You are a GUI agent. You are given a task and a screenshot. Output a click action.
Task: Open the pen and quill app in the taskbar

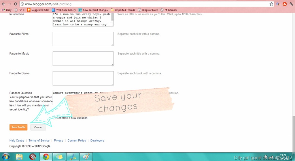73,157
